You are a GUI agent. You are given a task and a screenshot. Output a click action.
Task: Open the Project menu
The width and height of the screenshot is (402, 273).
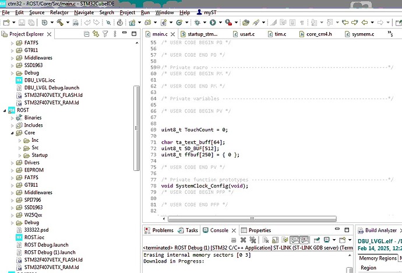click(x=127, y=13)
